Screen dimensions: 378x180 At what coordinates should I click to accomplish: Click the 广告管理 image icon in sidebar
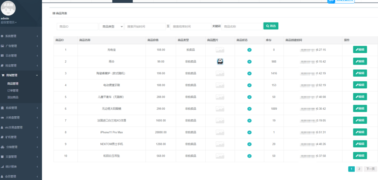click(3, 46)
